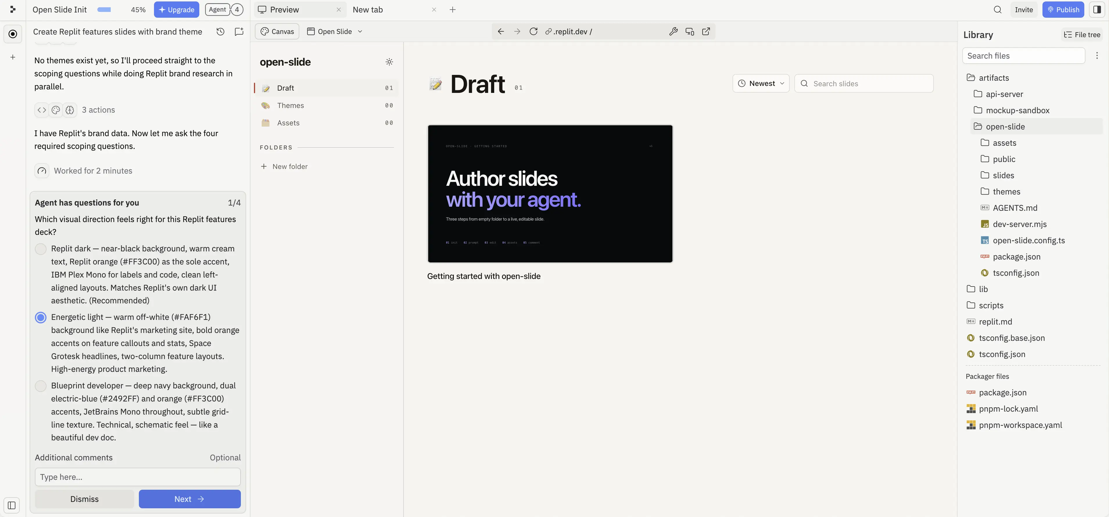Select Draft in open-slide sidebar
The image size is (1109, 517).
coord(326,88)
